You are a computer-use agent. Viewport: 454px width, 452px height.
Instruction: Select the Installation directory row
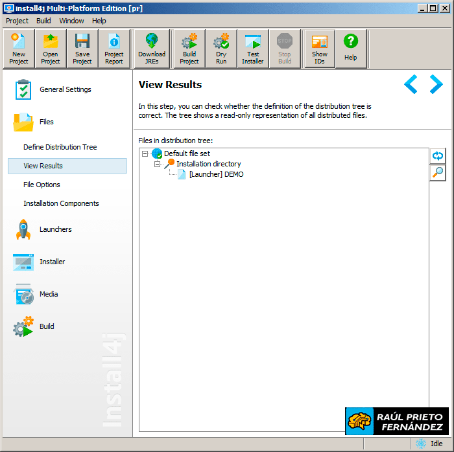tap(208, 164)
